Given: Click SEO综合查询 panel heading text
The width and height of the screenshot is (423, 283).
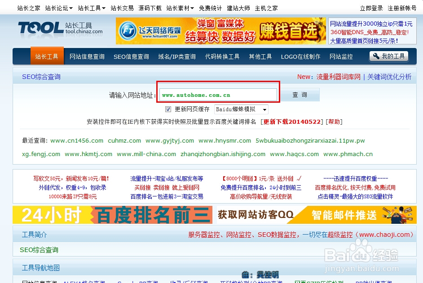Looking at the screenshot, I should [x=41, y=77].
